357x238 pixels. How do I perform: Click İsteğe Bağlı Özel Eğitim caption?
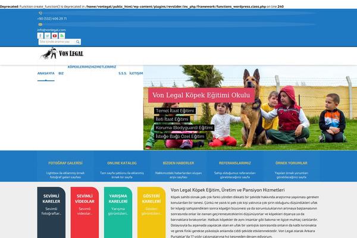pyautogui.click(x=180, y=136)
